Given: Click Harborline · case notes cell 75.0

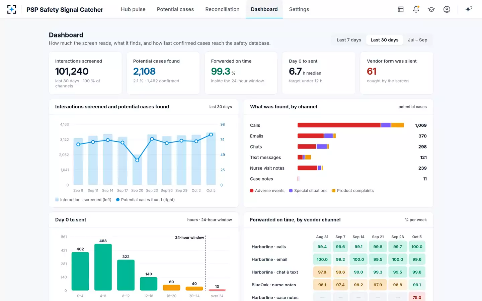Looking at the screenshot, I should (x=417, y=297).
